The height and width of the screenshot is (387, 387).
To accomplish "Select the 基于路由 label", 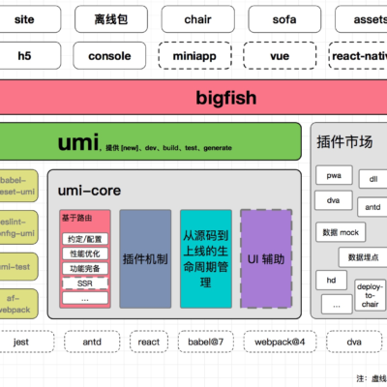I will click(76, 218).
